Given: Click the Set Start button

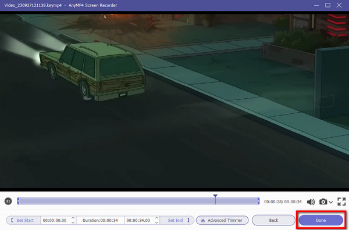Looking at the screenshot, I should click(23, 220).
